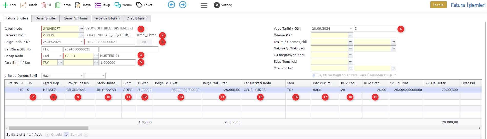This screenshot has height=139, width=487.
Task: Open e-Belge Durum Hazır dropdown
Action: pyautogui.click(x=82, y=76)
